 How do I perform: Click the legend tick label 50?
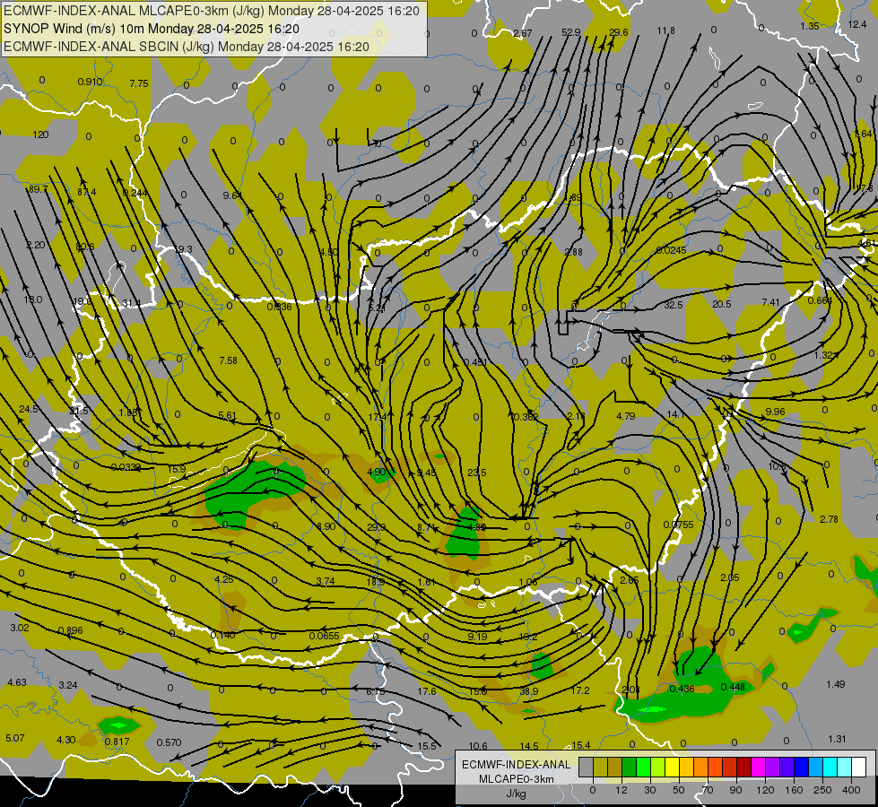(x=678, y=790)
